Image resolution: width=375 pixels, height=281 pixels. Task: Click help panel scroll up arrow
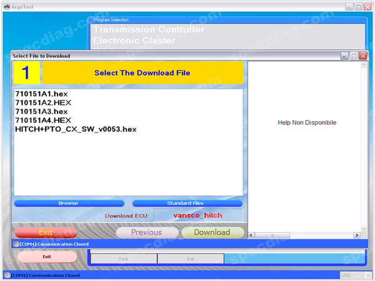tap(364, 65)
